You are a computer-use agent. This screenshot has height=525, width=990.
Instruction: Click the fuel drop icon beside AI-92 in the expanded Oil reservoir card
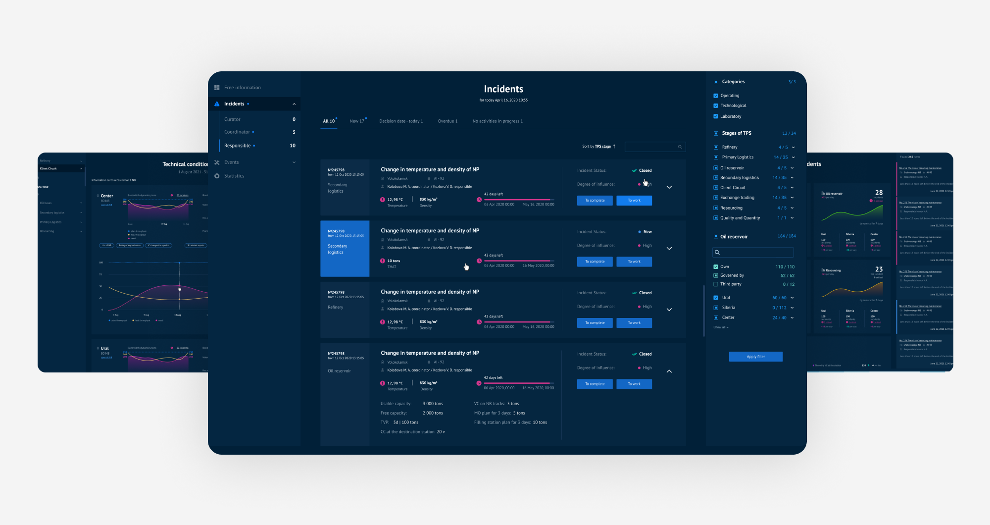(429, 362)
